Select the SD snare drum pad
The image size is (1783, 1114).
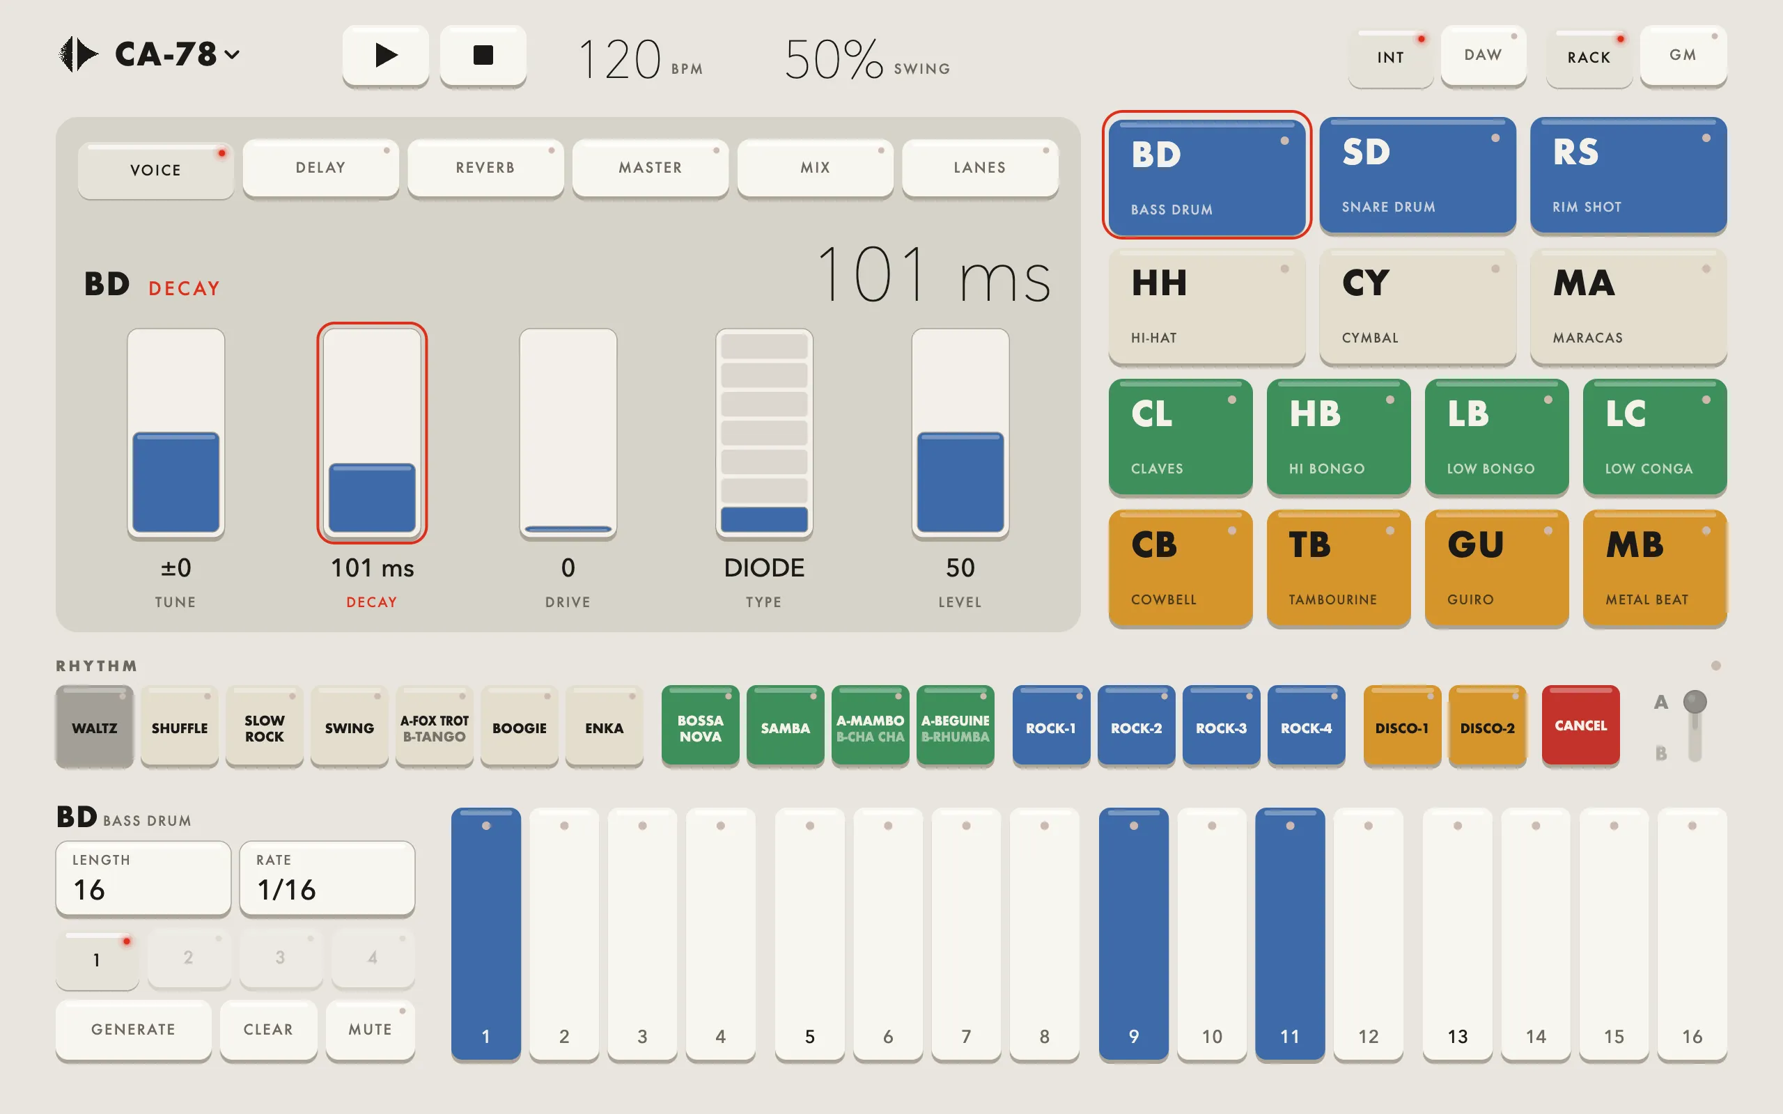[x=1417, y=175]
